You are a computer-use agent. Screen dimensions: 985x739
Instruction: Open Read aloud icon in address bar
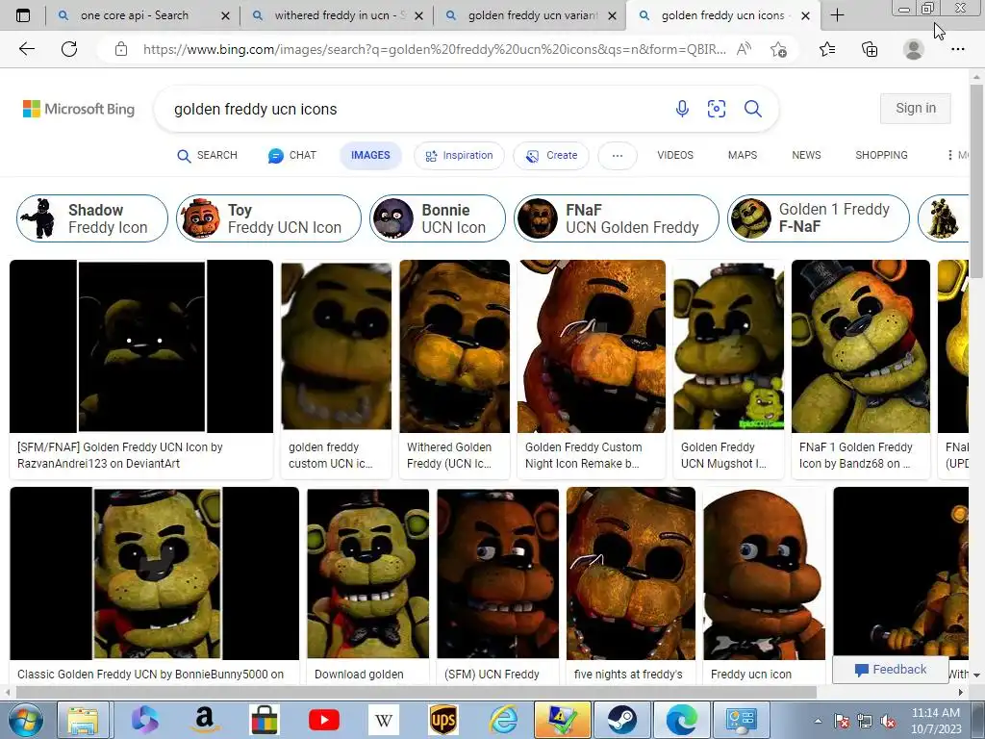(744, 49)
